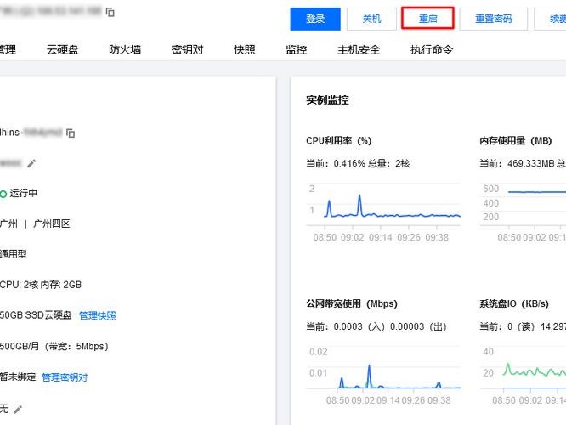Open the 执行命令 run command tab
The height and width of the screenshot is (425, 566).
pyautogui.click(x=432, y=49)
